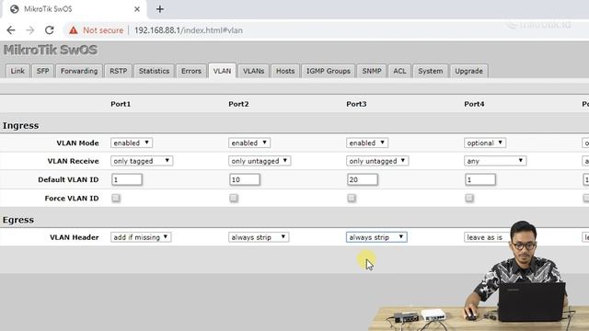The width and height of the screenshot is (589, 331).
Task: Expand Port2 VLAN Mode dropdown
Action: pos(249,143)
